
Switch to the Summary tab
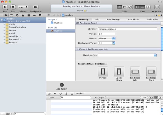[x=83, y=20]
